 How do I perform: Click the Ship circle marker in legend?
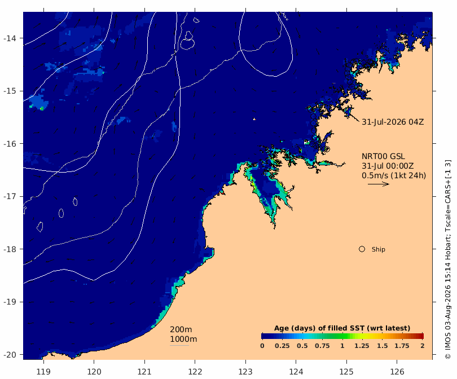(362, 249)
